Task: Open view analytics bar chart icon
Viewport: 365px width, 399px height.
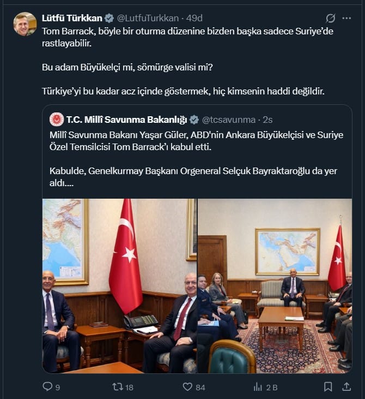Action: point(258,387)
